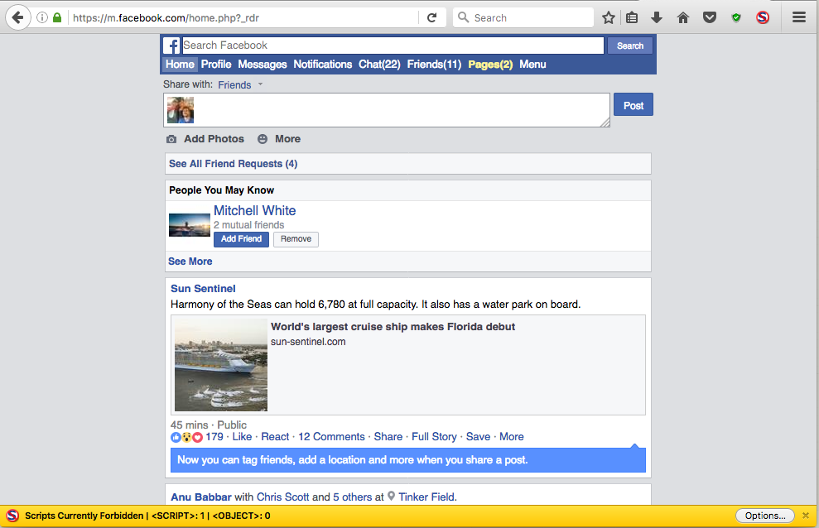The image size is (819, 528).
Task: Show bookmarks list icon in toolbar
Action: pyautogui.click(x=632, y=17)
